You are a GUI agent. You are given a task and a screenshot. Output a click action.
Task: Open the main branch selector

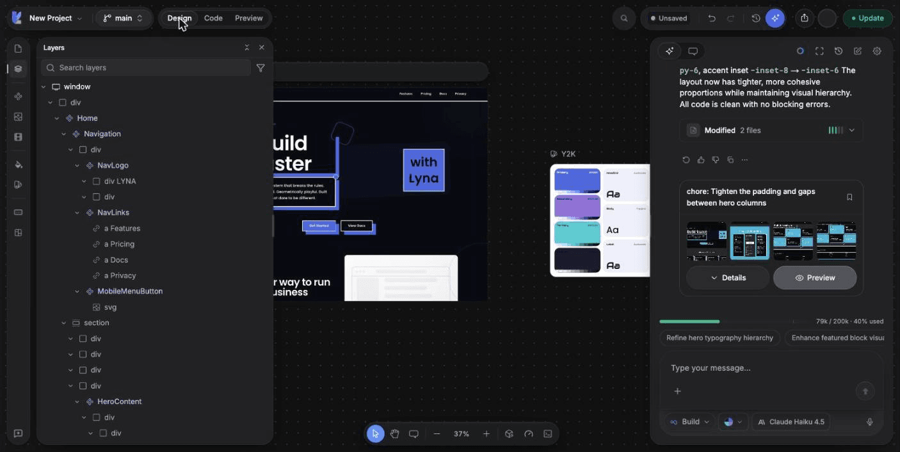tap(124, 19)
